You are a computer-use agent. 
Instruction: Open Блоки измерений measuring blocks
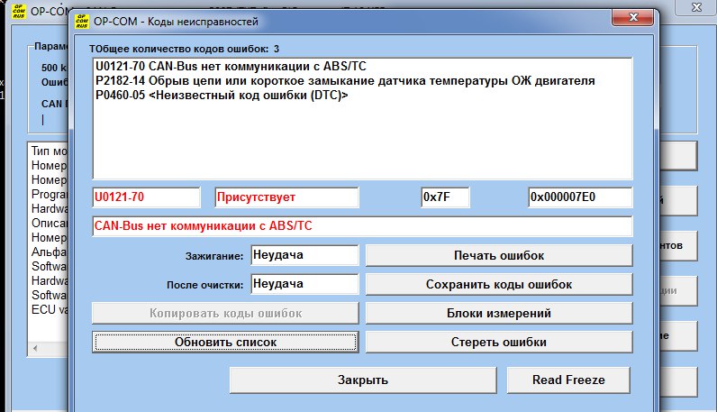click(498, 314)
